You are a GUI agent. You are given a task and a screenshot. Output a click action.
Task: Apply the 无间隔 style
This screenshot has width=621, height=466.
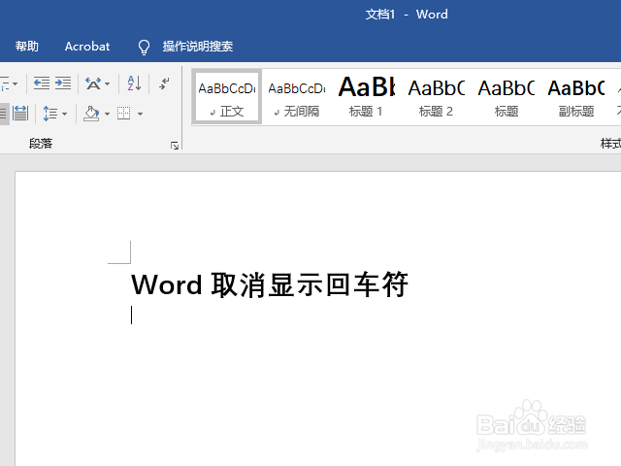tap(297, 98)
